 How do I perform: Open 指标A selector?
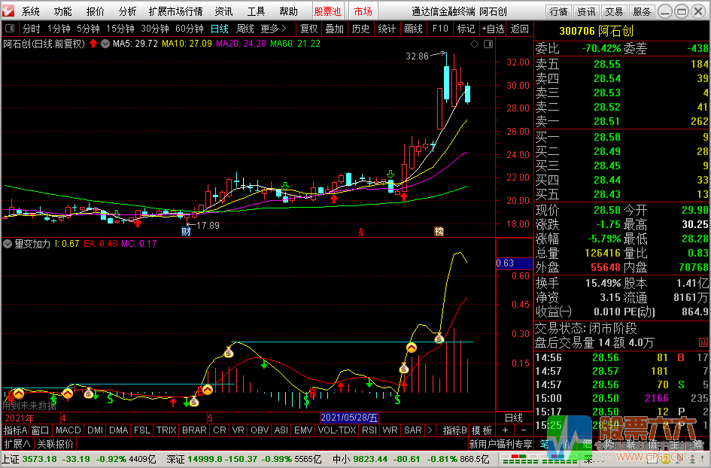click(x=15, y=430)
